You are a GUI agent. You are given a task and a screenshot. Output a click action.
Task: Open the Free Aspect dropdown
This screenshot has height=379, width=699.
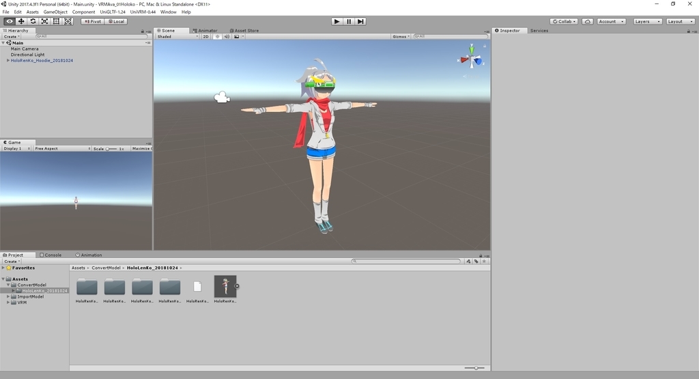click(x=62, y=148)
